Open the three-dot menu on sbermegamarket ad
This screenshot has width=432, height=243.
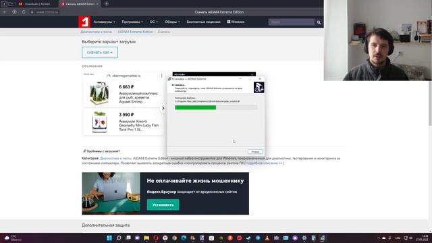pyautogui.click(x=161, y=76)
